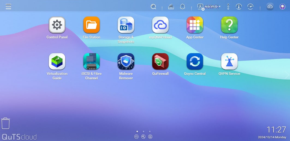This screenshot has height=141, width=290.
Task: Open Virtualization Guide
Action: [x=57, y=61]
